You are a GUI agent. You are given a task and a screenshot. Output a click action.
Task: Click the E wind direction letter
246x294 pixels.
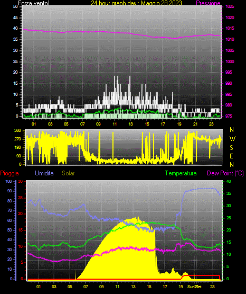tap(231, 156)
